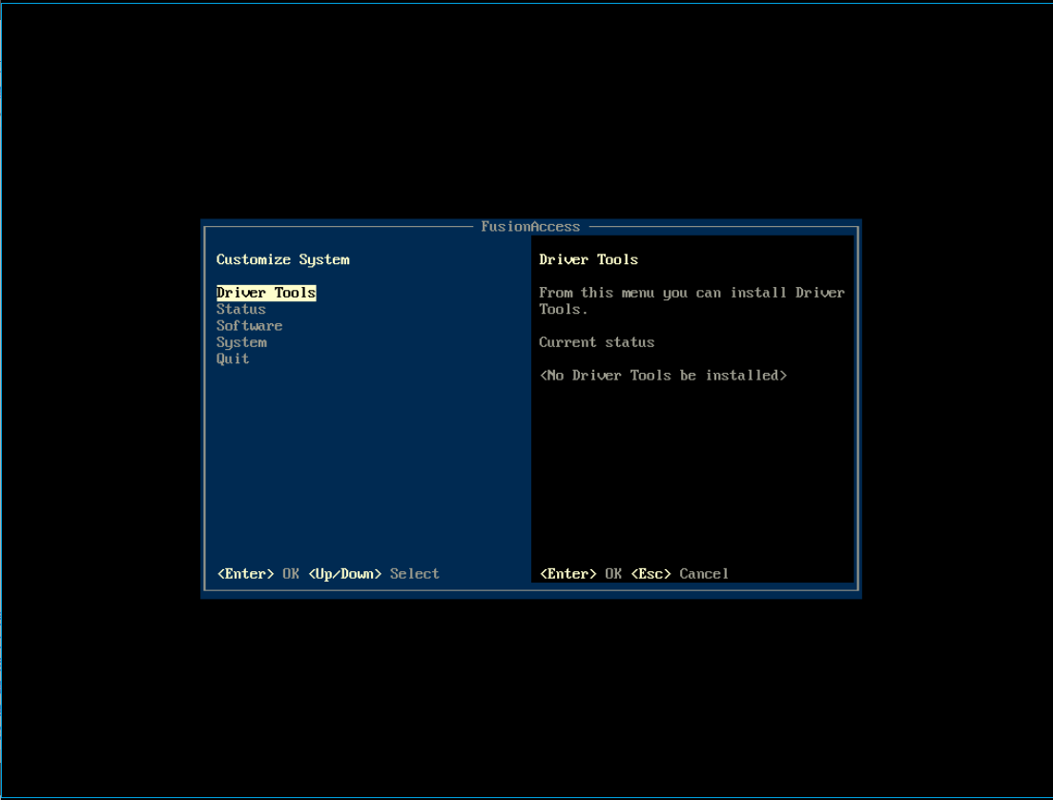Click the <Up/Down> key hint

345,574
